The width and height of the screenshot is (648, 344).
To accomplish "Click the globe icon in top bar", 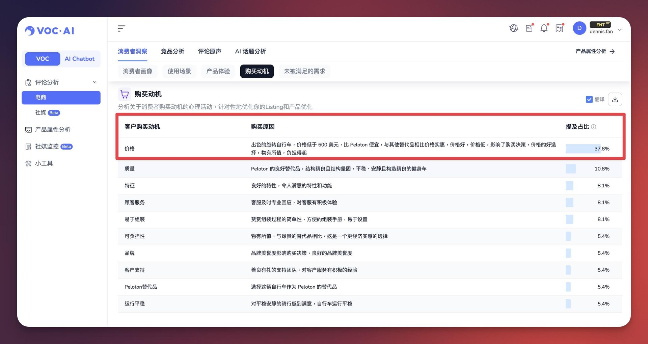I will 513,28.
